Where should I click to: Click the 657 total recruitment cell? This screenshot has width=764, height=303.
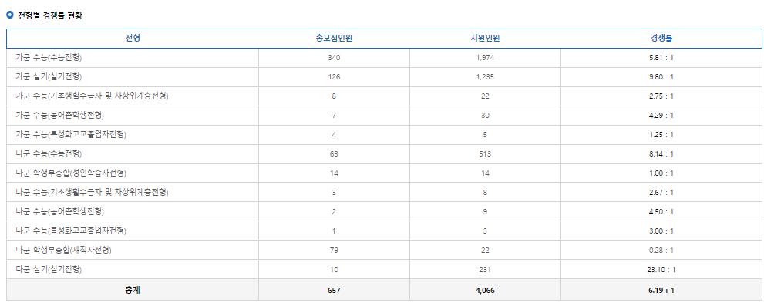[x=334, y=291]
